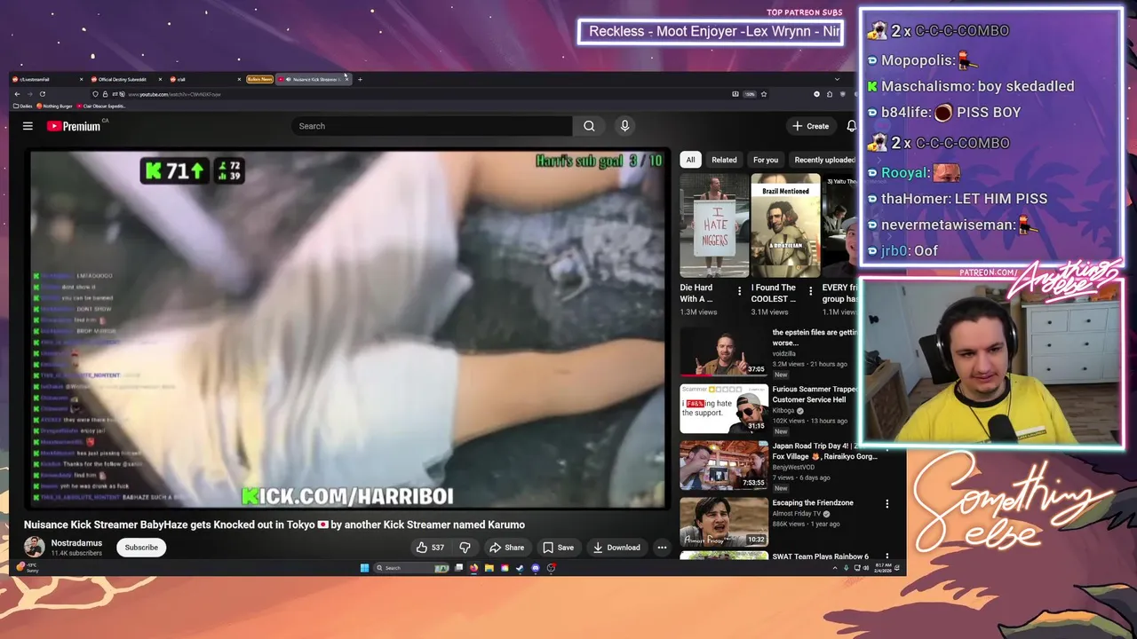Click 'KICK.COM/HARRIBOI' text in video
The image size is (1137, 639).
tap(347, 496)
